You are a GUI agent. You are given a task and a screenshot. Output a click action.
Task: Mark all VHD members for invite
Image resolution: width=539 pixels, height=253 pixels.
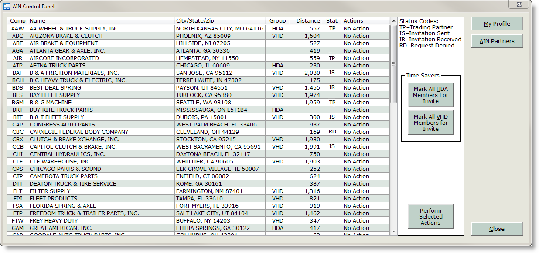tap(431, 123)
